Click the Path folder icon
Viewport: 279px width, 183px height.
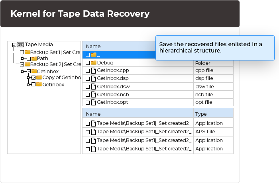34,58
